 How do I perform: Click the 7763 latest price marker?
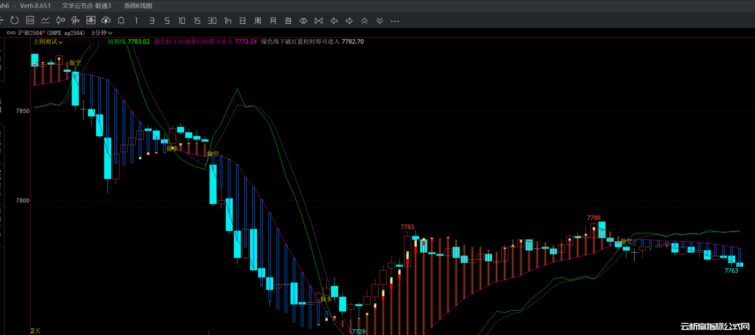[731, 271]
